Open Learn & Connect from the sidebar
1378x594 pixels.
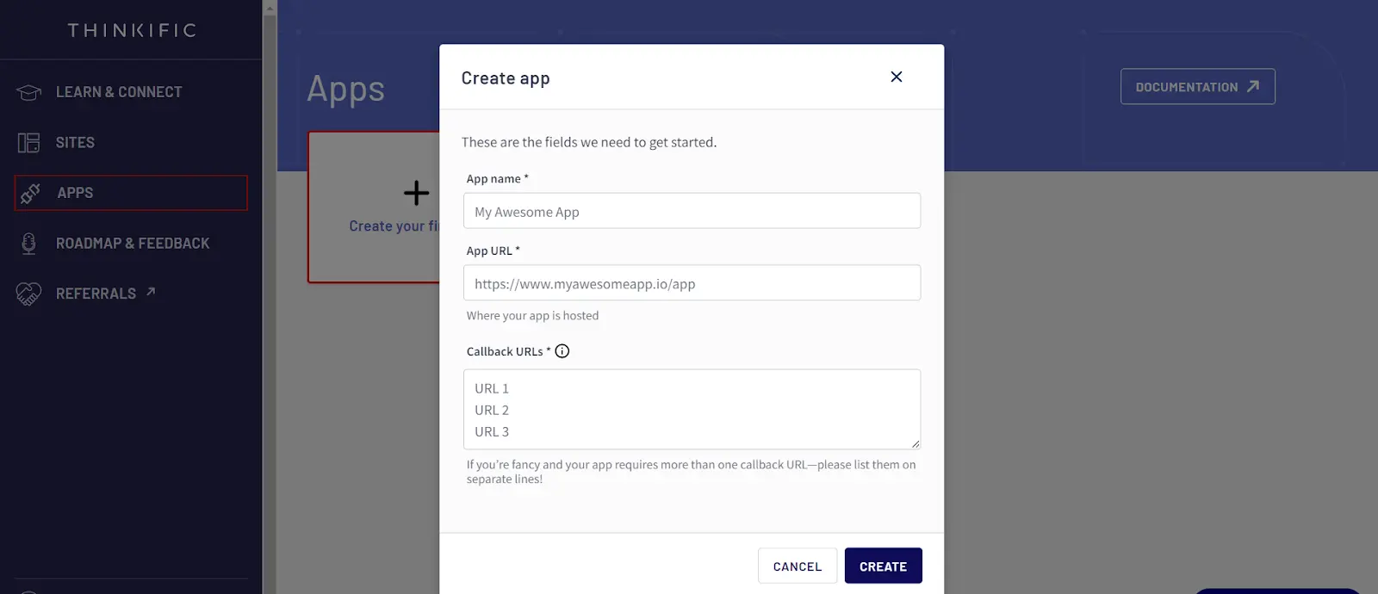click(x=118, y=91)
